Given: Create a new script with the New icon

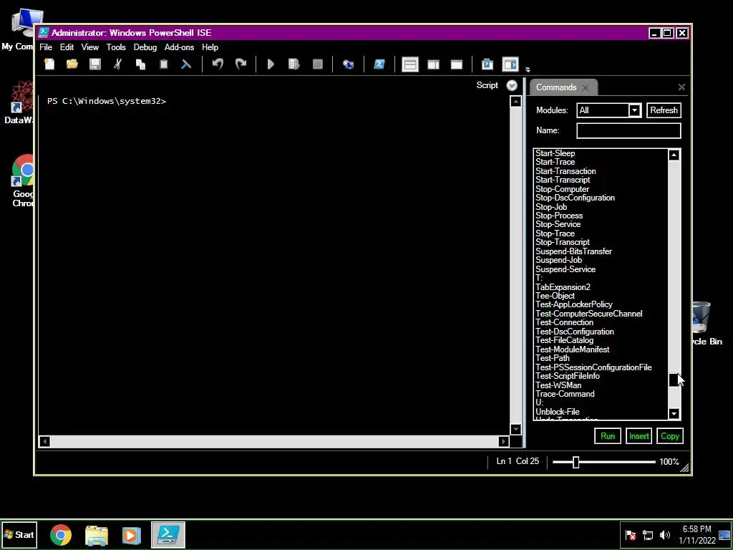Looking at the screenshot, I should [49, 64].
